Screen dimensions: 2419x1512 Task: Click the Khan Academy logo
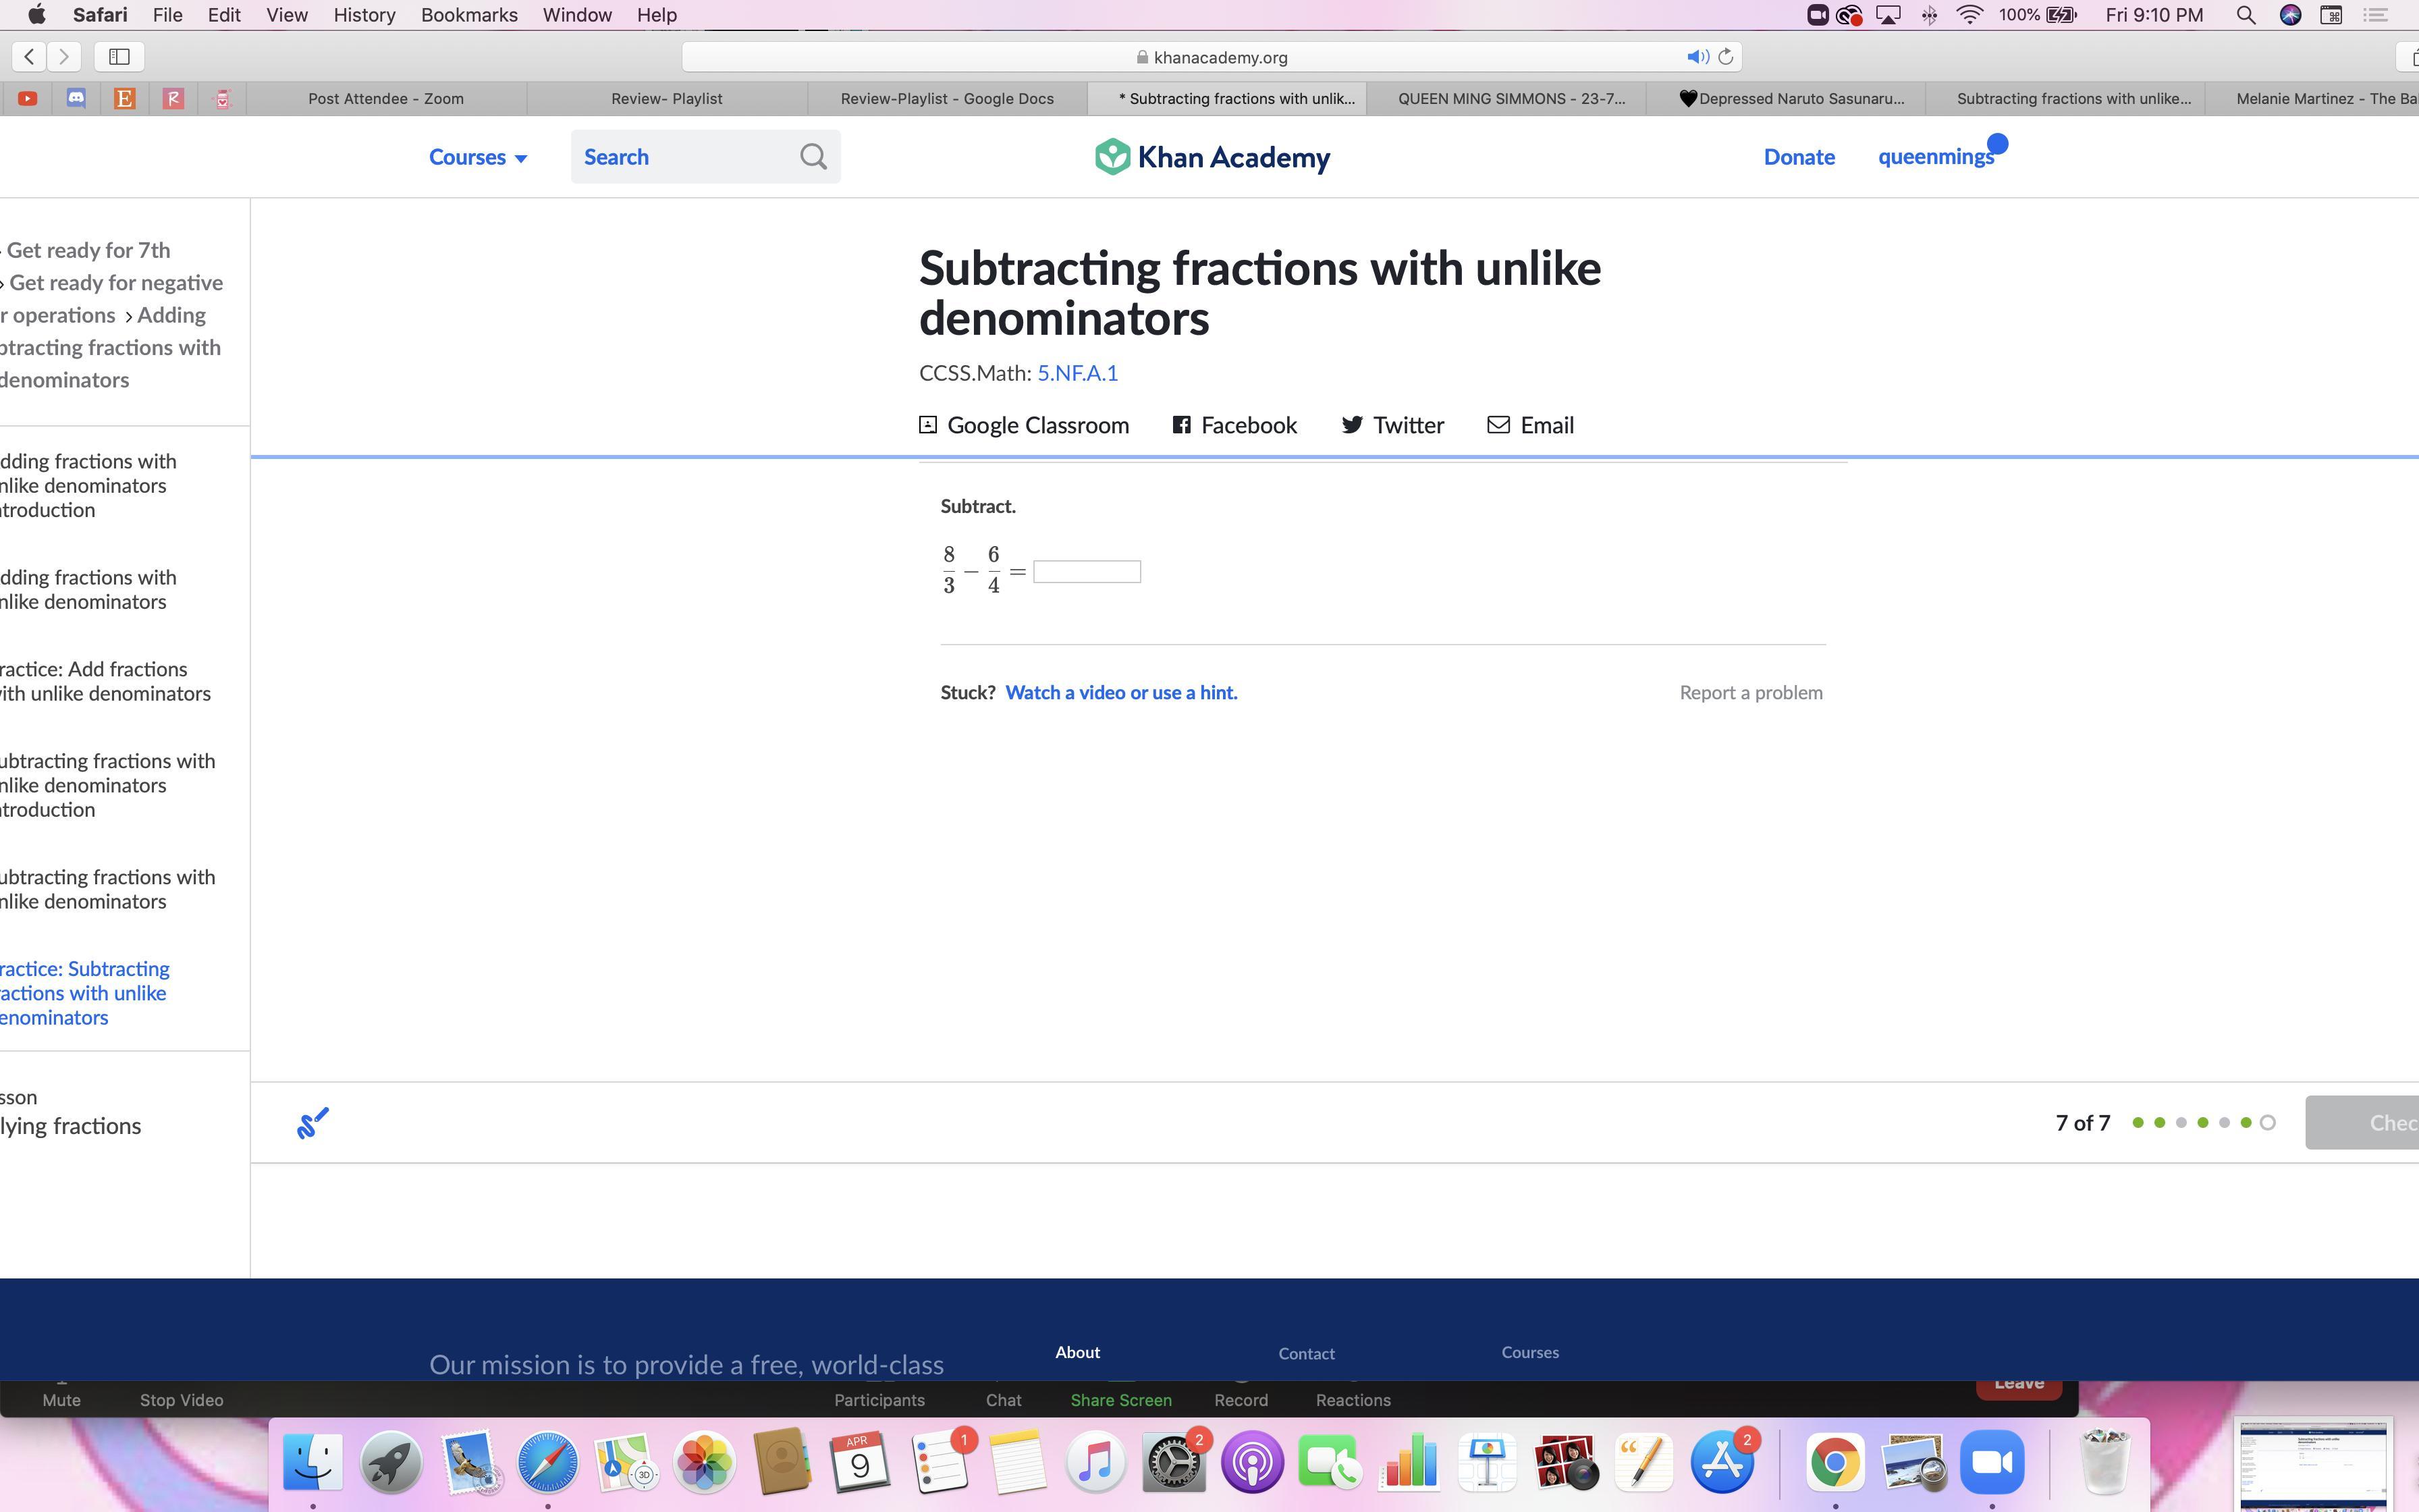[1212, 157]
